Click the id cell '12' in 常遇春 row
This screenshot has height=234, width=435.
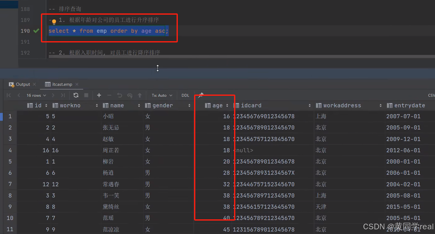(x=46, y=184)
